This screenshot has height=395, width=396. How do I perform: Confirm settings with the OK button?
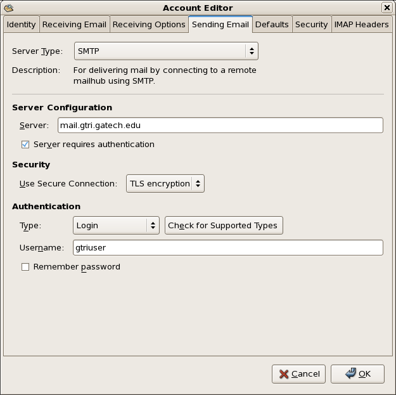click(x=357, y=374)
